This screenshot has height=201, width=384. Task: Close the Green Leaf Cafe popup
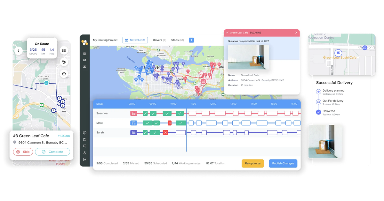pos(296,33)
